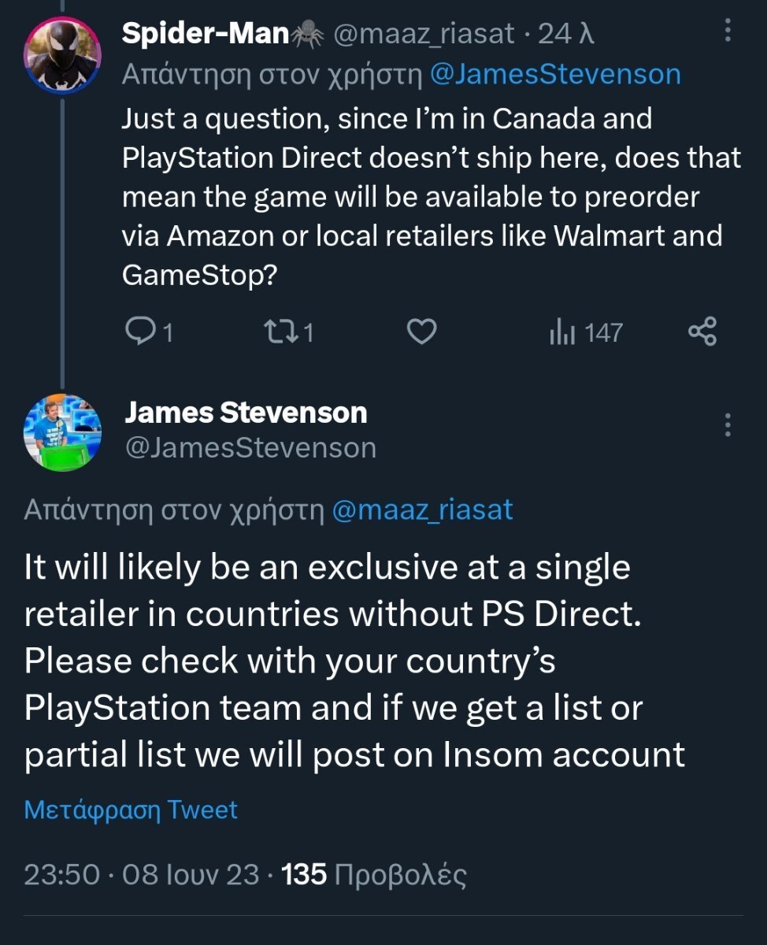The image size is (767, 945).
Task: Follow the @maaz_riasat mention in James's reply
Action: point(422,510)
